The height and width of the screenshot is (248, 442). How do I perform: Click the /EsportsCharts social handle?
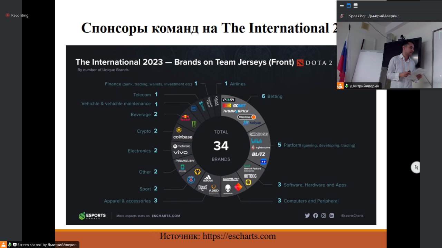(x=352, y=216)
